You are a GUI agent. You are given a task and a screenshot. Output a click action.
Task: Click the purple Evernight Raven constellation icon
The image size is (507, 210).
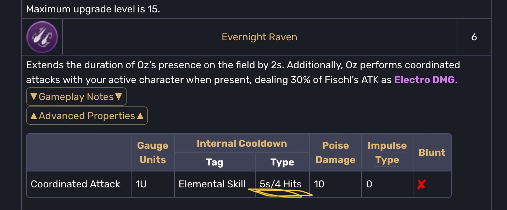click(42, 37)
